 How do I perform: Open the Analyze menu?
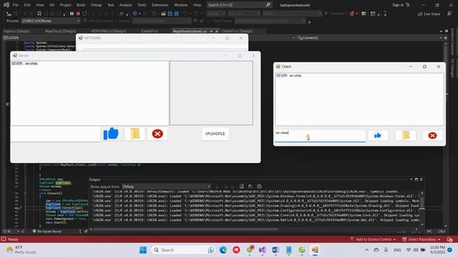click(126, 5)
